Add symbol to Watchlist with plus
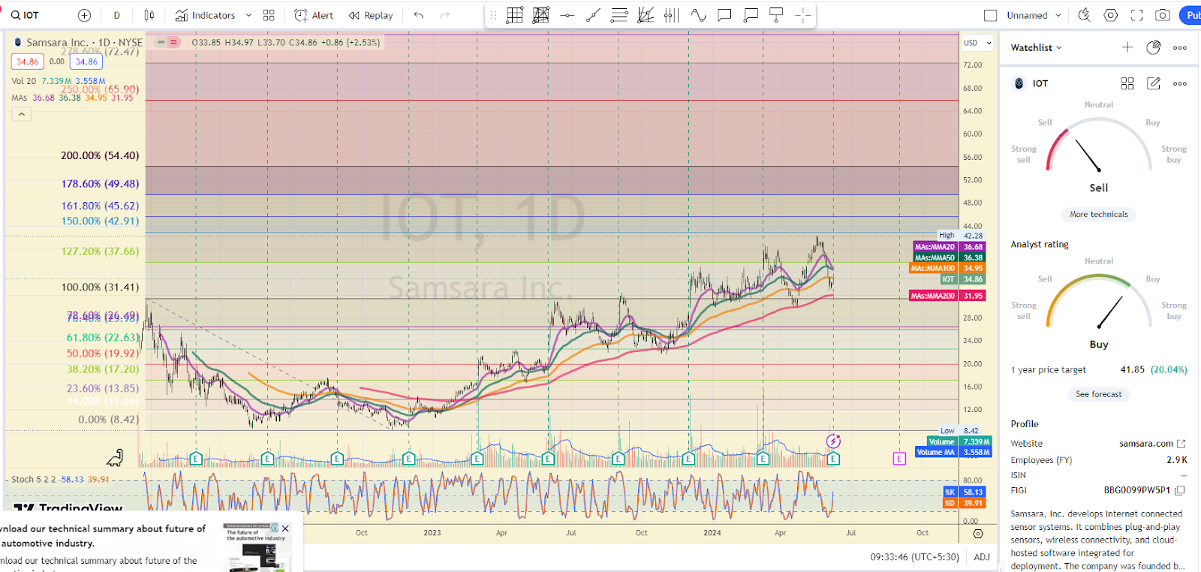Screen dimensions: 1201x572 click(1127, 47)
